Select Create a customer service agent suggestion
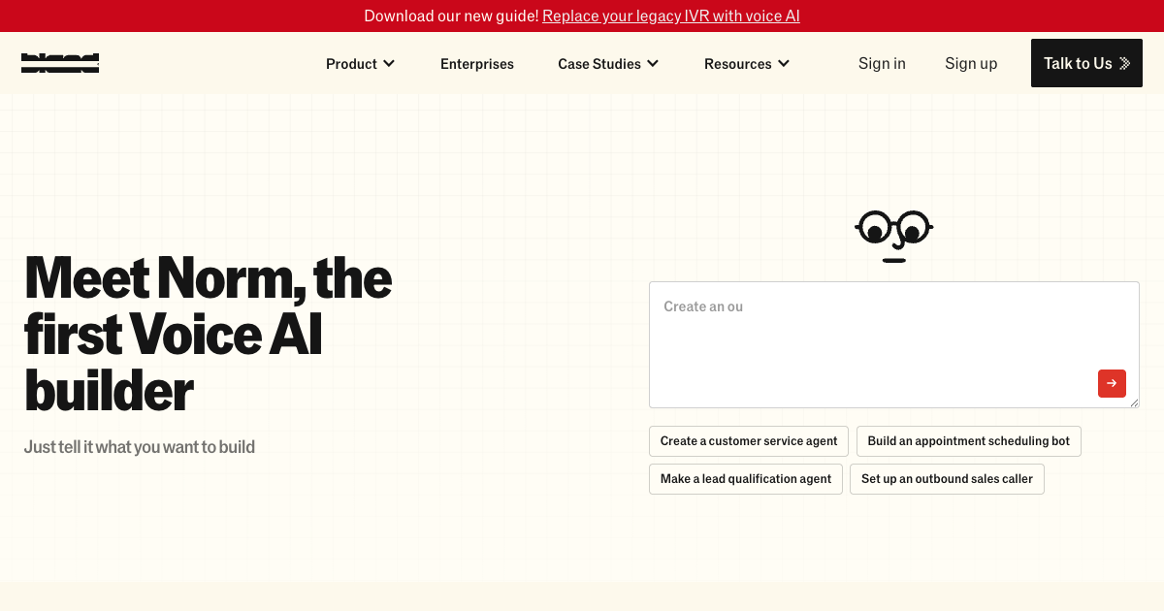Screen dimensions: 1164x611 748,441
